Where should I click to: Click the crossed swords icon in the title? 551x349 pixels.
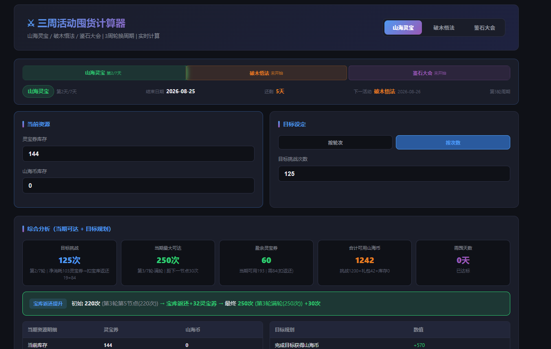(x=31, y=23)
